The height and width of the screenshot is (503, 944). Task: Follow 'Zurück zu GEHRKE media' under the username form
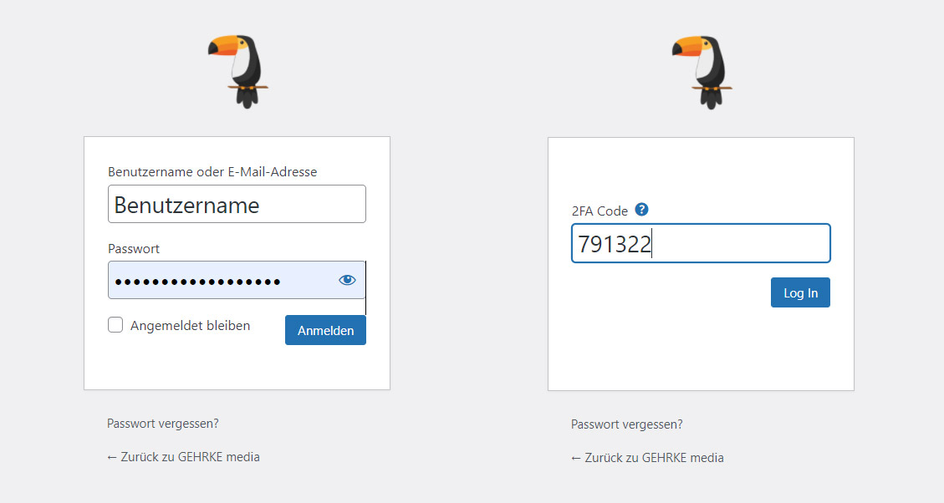tap(191, 457)
